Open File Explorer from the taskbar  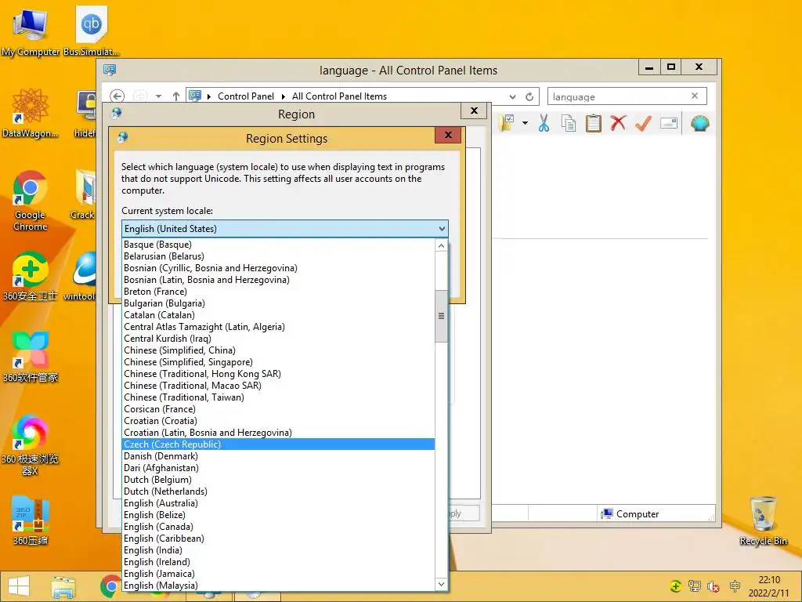63,586
